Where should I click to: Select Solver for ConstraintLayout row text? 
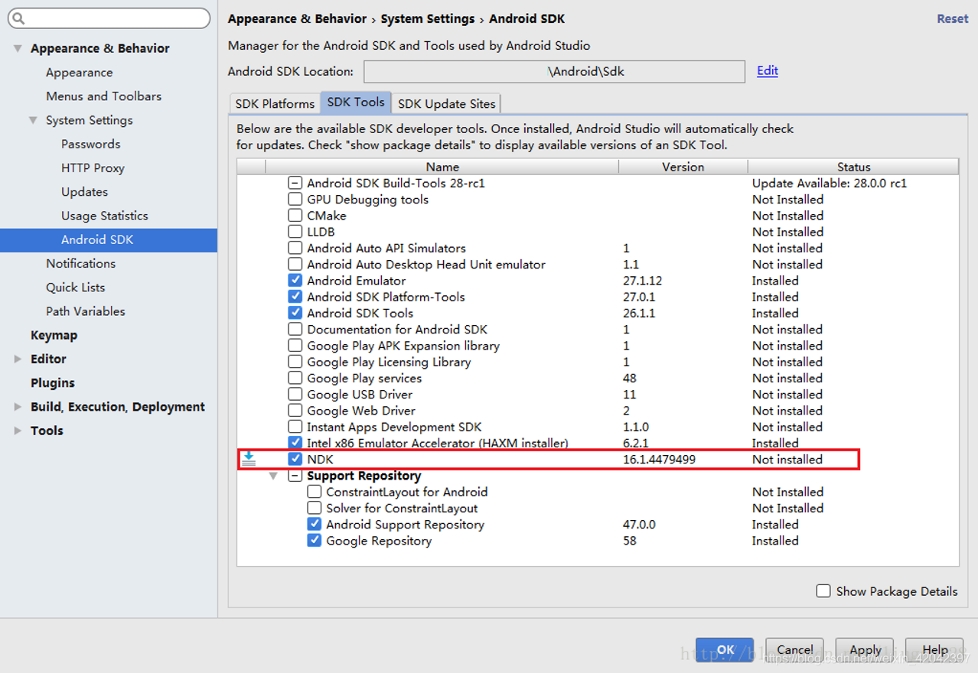402,509
